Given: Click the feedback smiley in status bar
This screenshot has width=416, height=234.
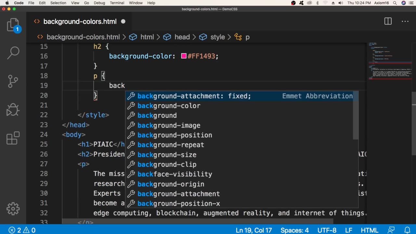Looking at the screenshot, I should pos(391,230).
